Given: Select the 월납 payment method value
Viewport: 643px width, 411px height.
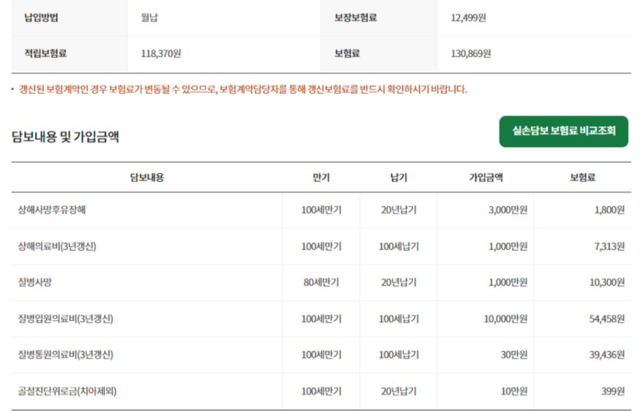Looking at the screenshot, I should (x=149, y=18).
